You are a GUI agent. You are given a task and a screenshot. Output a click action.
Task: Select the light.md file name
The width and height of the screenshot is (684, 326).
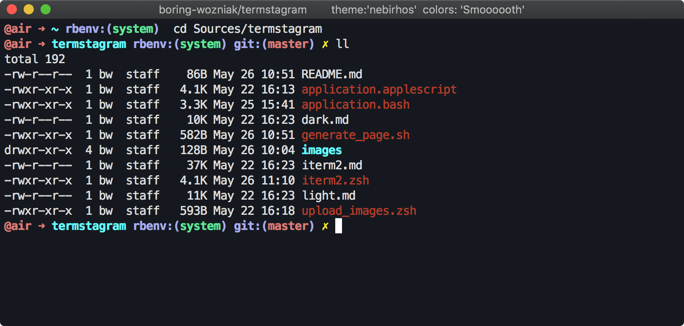coord(328,196)
